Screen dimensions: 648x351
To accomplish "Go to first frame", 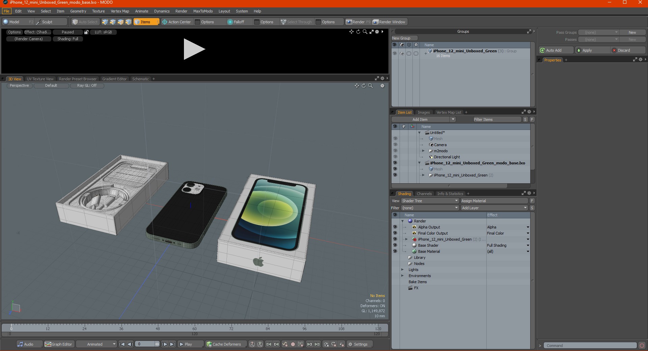I will pos(122,344).
